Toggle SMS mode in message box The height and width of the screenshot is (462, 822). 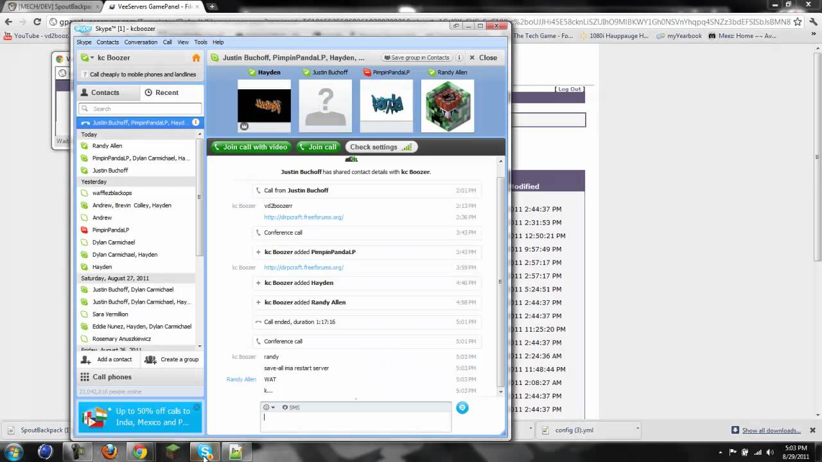291,407
